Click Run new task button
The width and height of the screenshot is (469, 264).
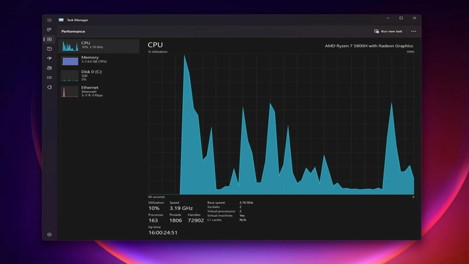(x=388, y=31)
